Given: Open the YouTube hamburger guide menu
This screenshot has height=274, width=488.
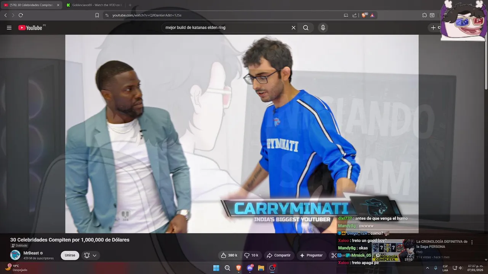Looking at the screenshot, I should tap(9, 28).
